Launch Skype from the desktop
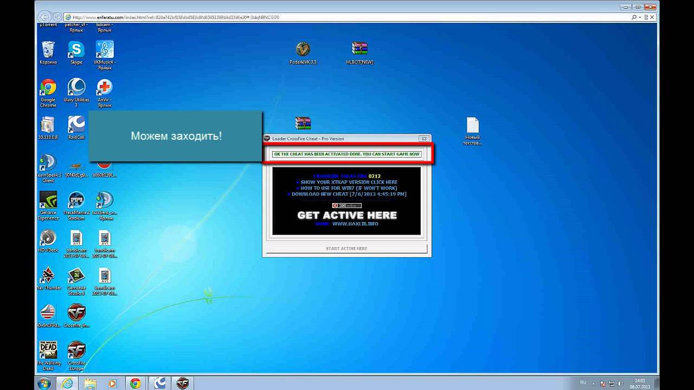This screenshot has height=390, width=694. [x=76, y=53]
